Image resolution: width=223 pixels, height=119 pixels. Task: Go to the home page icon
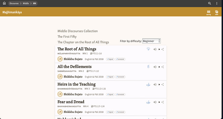tap(4, 3)
